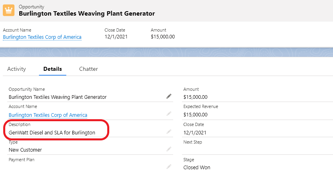Click Close Date value in Details section

point(194,132)
